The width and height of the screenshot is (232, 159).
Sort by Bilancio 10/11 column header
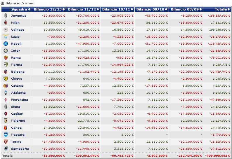click(x=117, y=9)
